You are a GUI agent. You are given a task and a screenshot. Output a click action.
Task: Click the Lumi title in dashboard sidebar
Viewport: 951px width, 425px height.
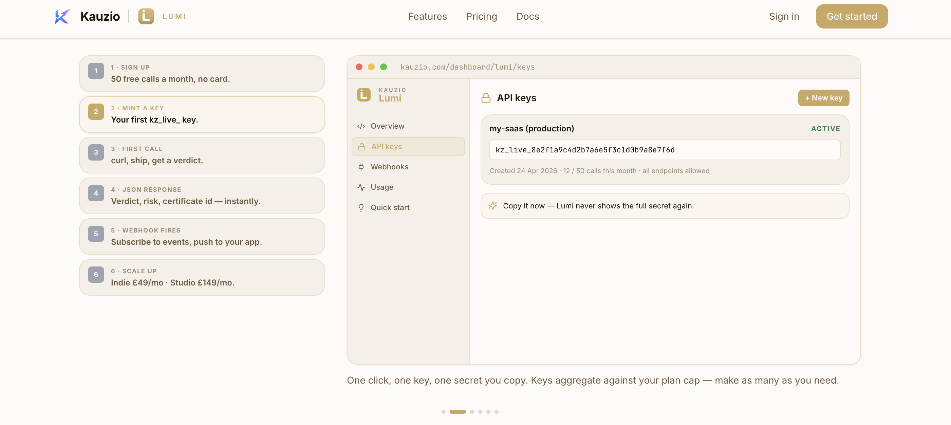pyautogui.click(x=390, y=98)
